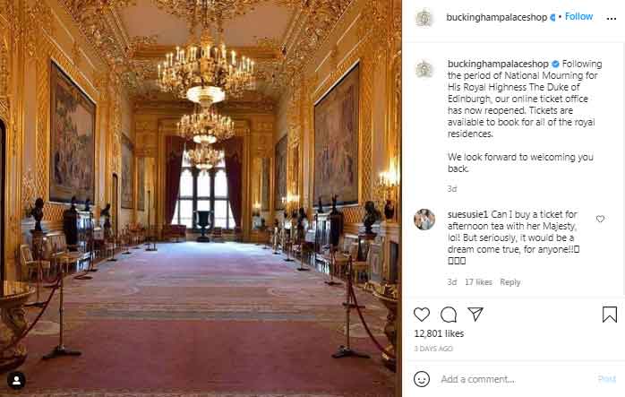This screenshot has width=625, height=397.
Task: Follow buckinghampalaceshop account
Action: tap(578, 16)
